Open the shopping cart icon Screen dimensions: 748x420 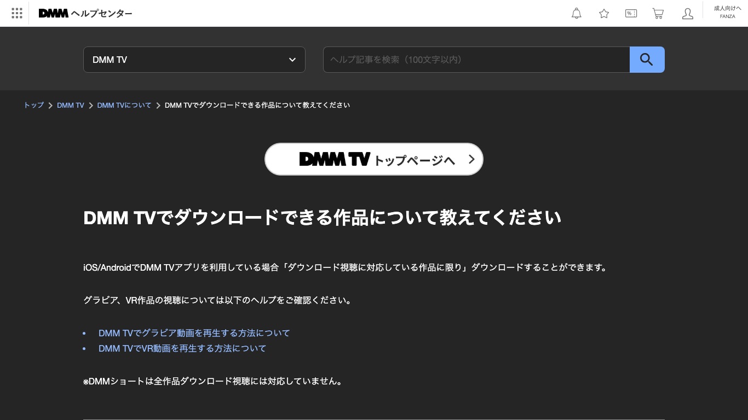coord(658,14)
